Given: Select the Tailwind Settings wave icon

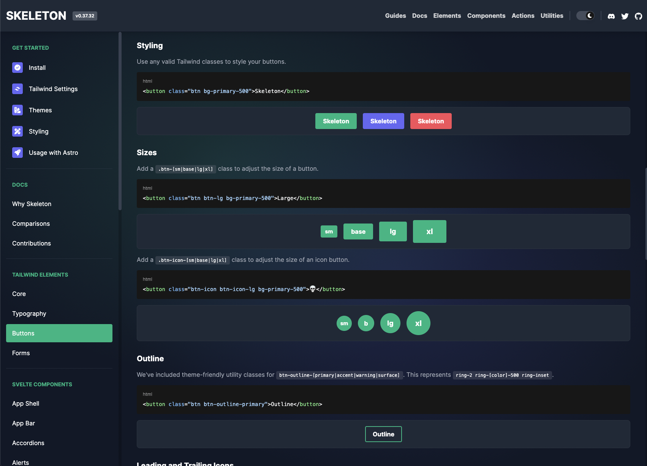Looking at the screenshot, I should [x=17, y=89].
